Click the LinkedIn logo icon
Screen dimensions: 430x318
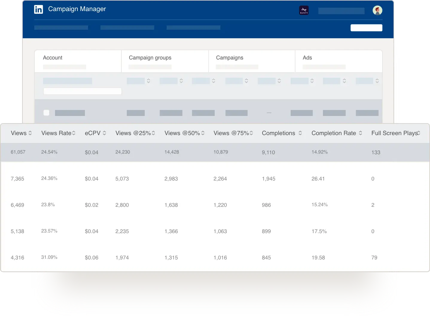click(x=38, y=9)
